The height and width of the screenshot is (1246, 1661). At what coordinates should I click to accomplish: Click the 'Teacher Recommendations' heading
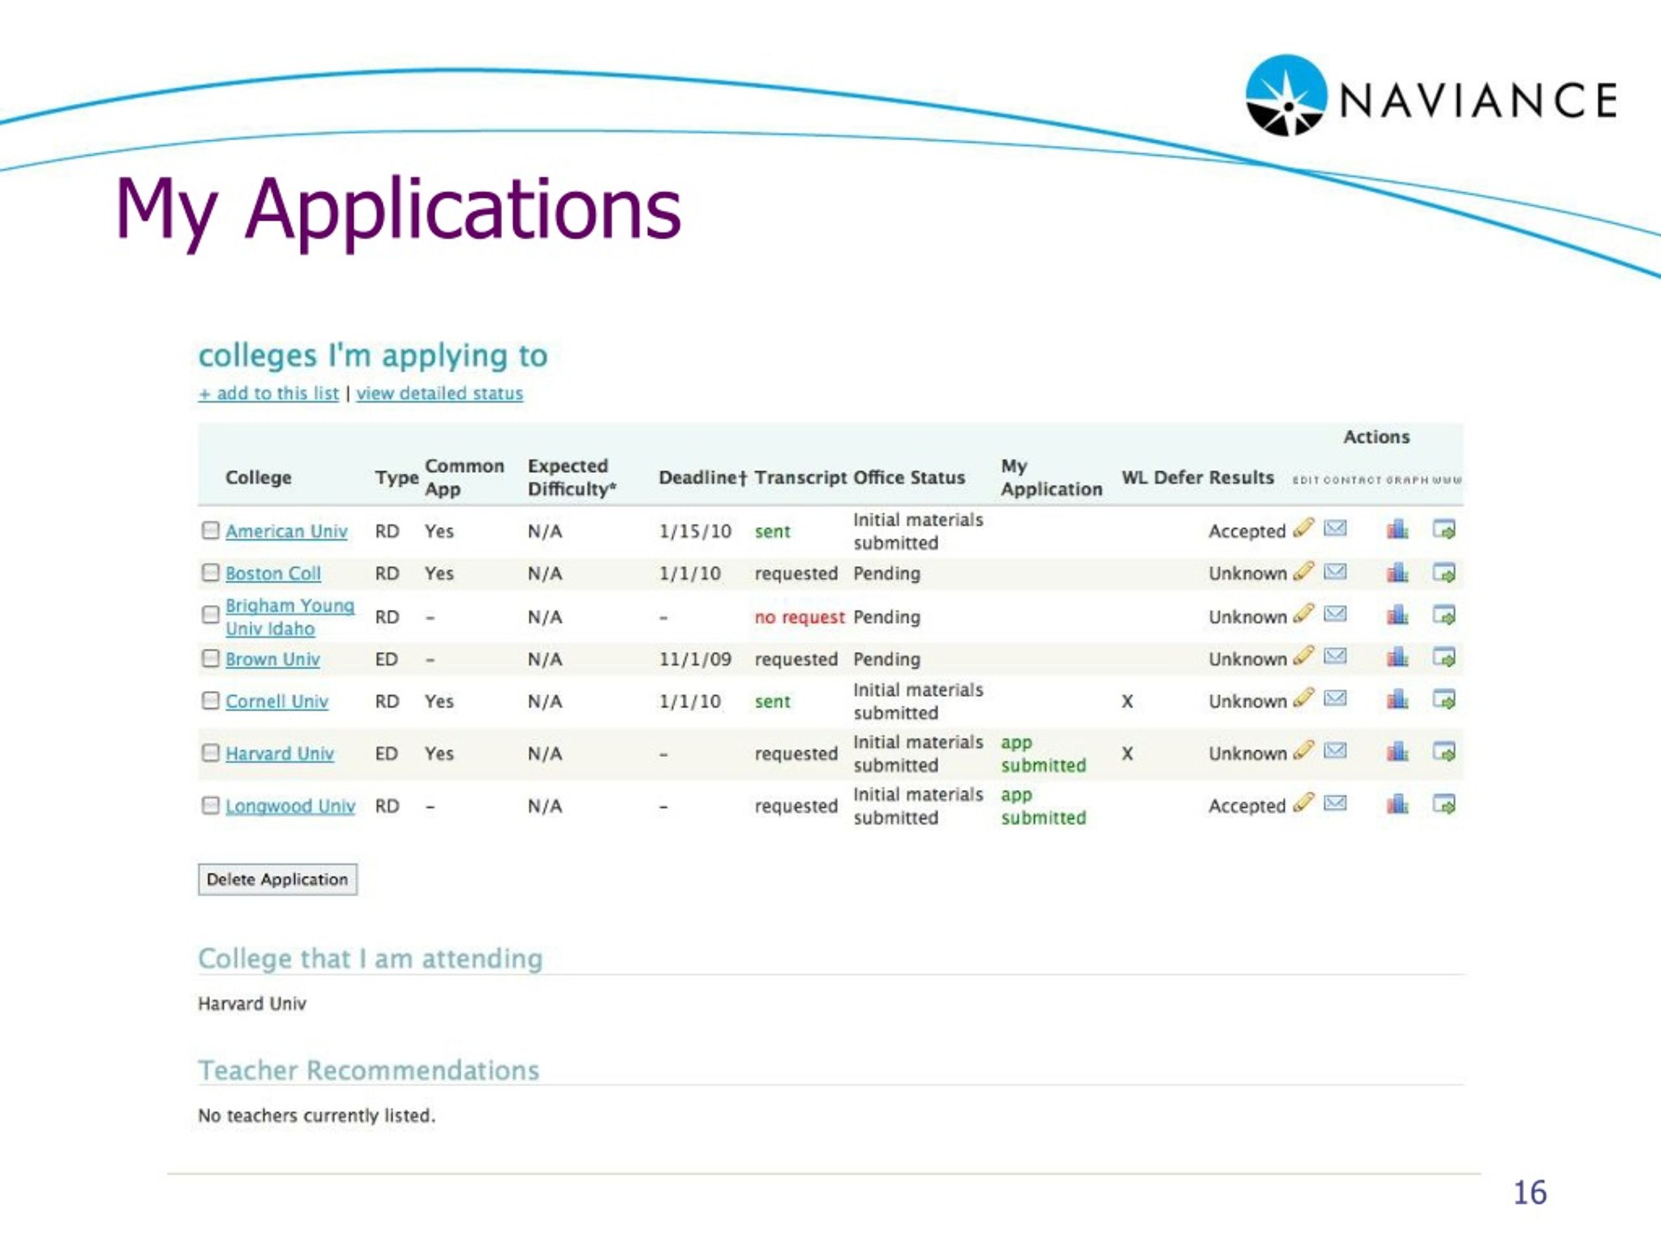click(369, 1069)
